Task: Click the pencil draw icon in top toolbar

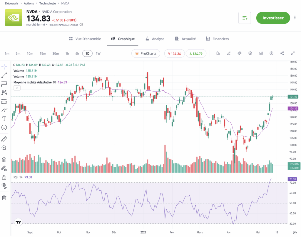Action: [x=229, y=53]
